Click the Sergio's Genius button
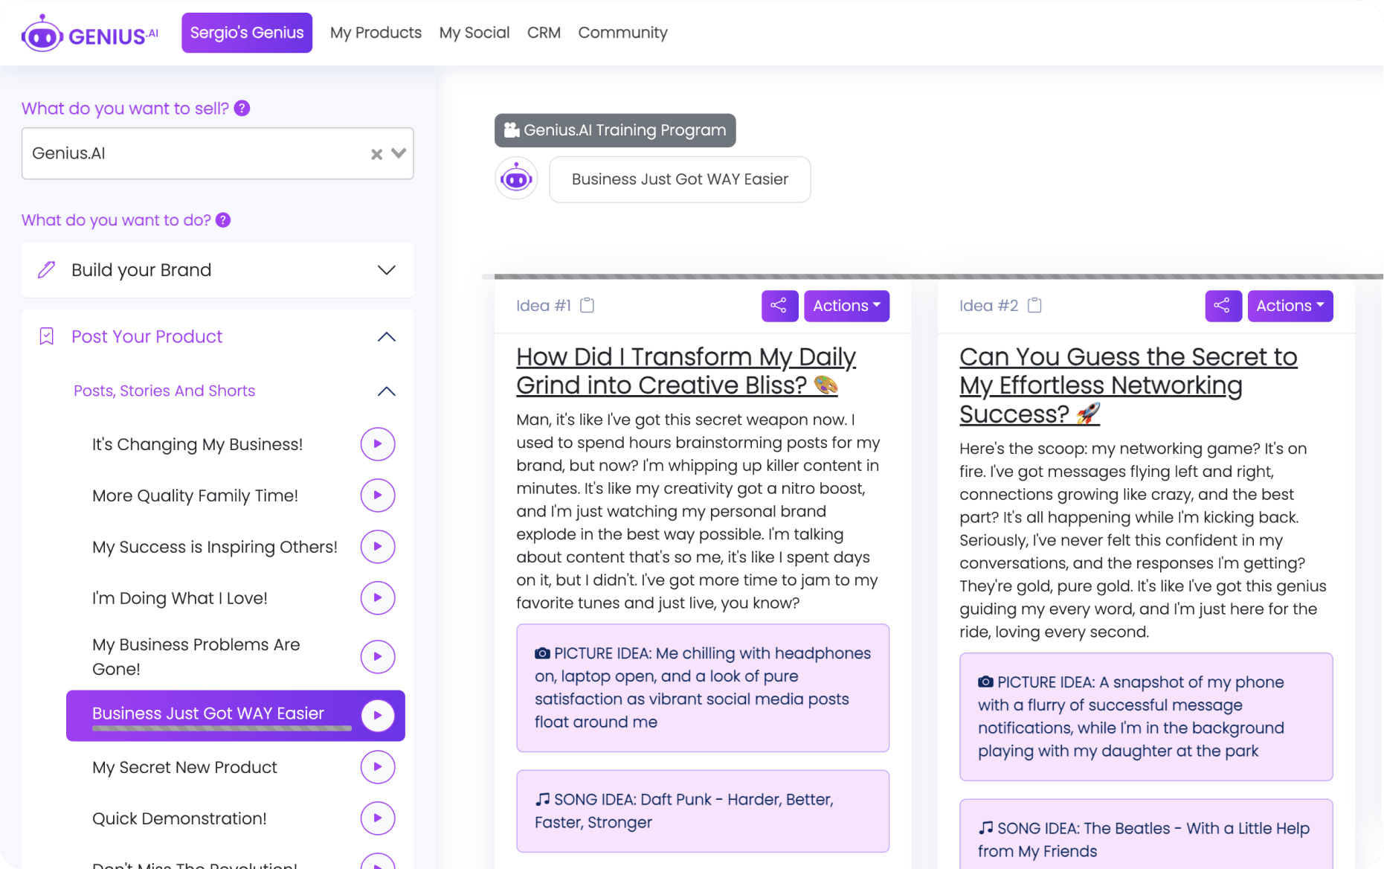Viewport: 1384px width, 869px height. click(x=247, y=33)
